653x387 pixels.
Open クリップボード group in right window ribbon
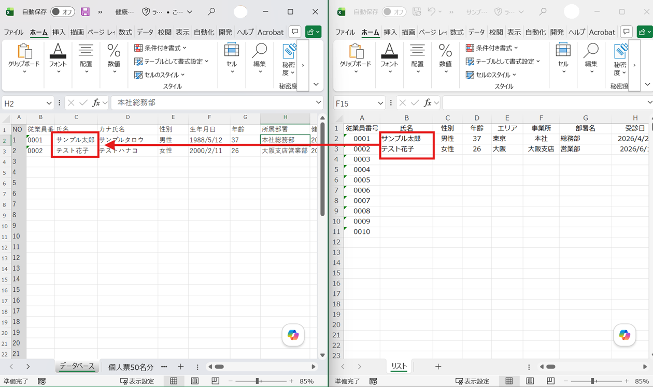356,58
